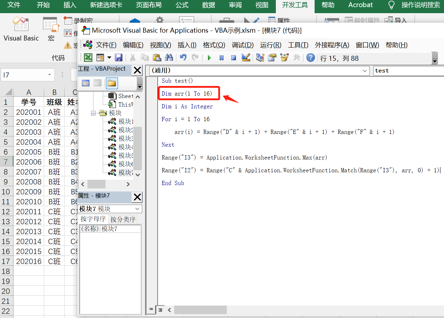This screenshot has height=318, width=444.
Task: Click the 宏 macros button in Excel ribbon
Action: [x=51, y=29]
